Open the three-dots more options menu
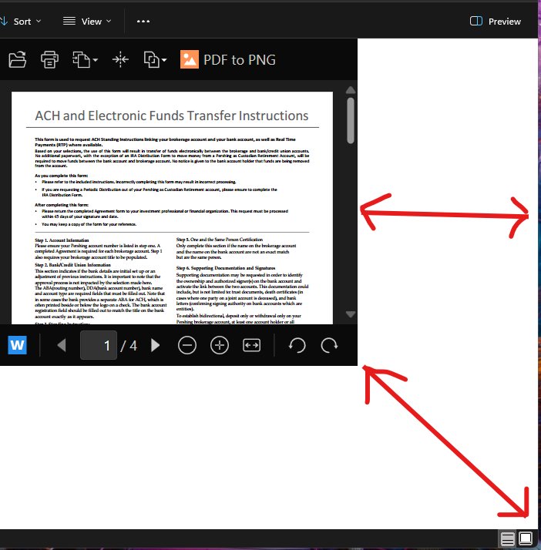Viewport: 541px width, 550px height. pos(143,22)
